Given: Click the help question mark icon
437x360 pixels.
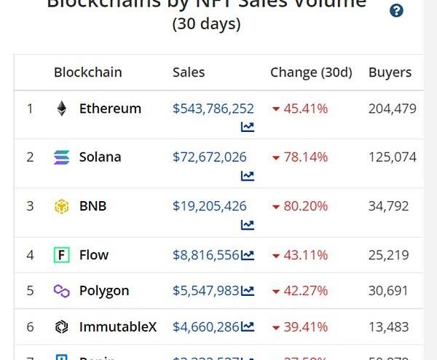Looking at the screenshot, I should tap(396, 10).
